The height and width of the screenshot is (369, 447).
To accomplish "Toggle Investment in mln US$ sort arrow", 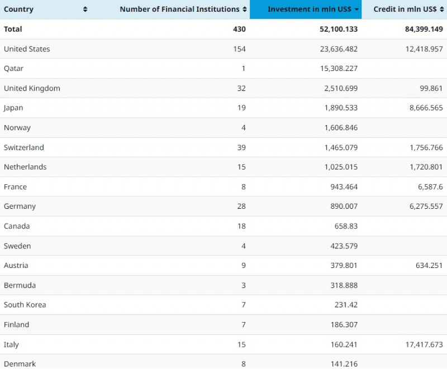I will coord(356,9).
